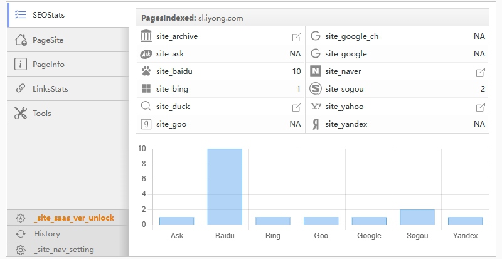Open _site_nav_setting in the sidebar
This screenshot has width=502, height=259.
pyautogui.click(x=63, y=250)
